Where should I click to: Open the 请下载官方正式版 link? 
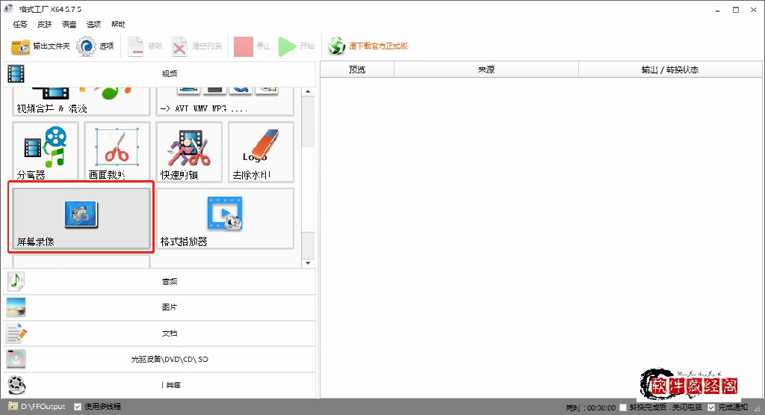378,46
